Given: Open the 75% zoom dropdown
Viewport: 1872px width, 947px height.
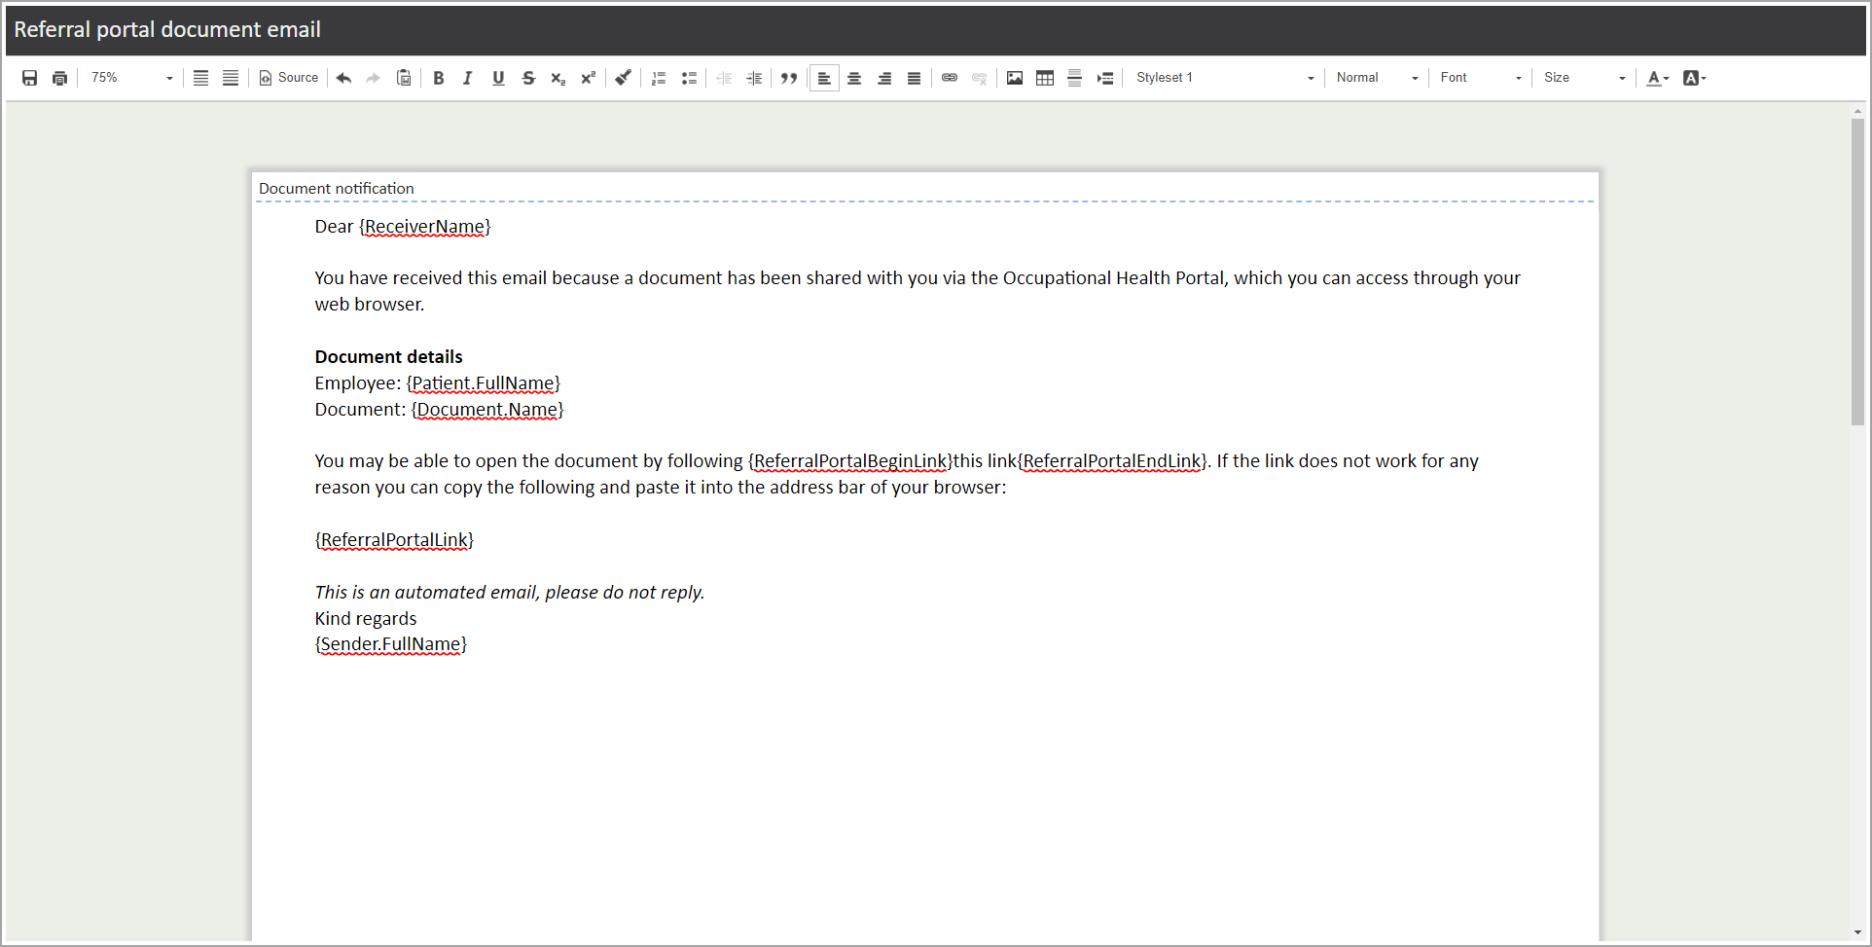Looking at the screenshot, I should (132, 78).
